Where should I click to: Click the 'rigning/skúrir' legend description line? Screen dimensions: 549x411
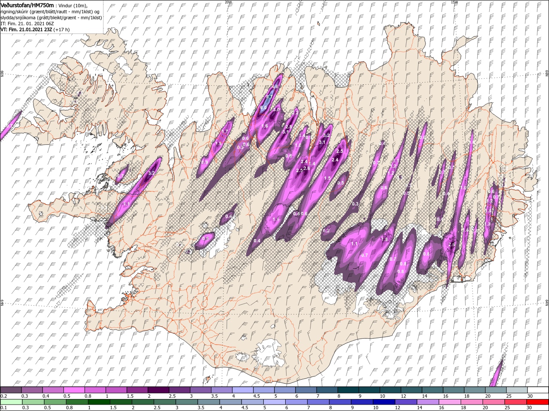click(x=50, y=11)
